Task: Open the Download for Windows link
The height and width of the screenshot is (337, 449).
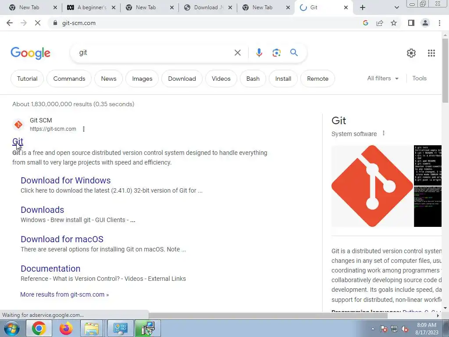Action: [x=66, y=180]
